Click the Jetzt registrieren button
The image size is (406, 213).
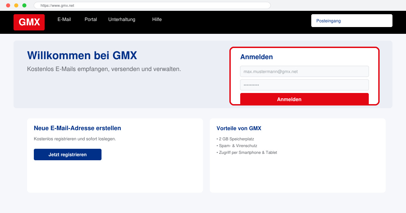pyautogui.click(x=68, y=155)
